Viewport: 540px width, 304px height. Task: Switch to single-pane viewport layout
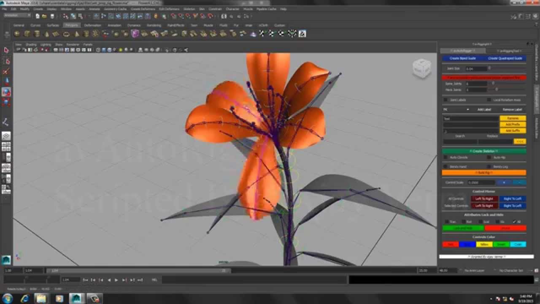pyautogui.click(x=6, y=136)
